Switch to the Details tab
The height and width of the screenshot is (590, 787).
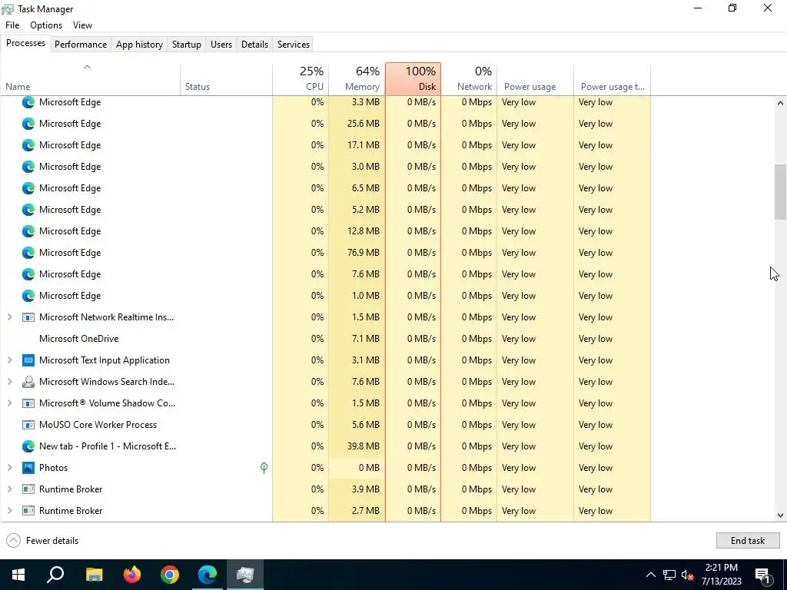pyautogui.click(x=254, y=44)
